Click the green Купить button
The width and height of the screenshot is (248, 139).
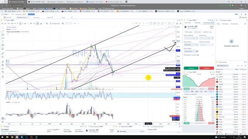pyautogui.click(x=191, y=68)
